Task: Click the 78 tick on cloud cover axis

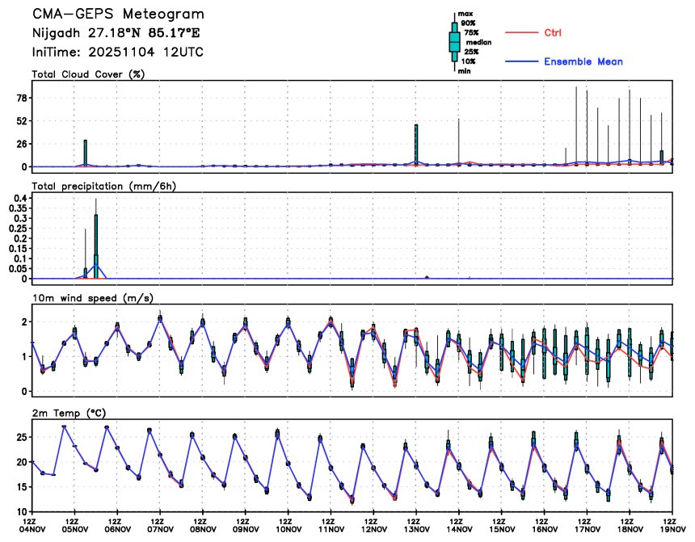Action: (x=23, y=98)
